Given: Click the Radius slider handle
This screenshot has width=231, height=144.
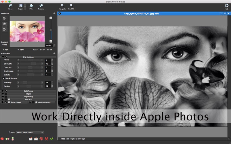Looking at the screenshot, I should [x=29, y=86].
